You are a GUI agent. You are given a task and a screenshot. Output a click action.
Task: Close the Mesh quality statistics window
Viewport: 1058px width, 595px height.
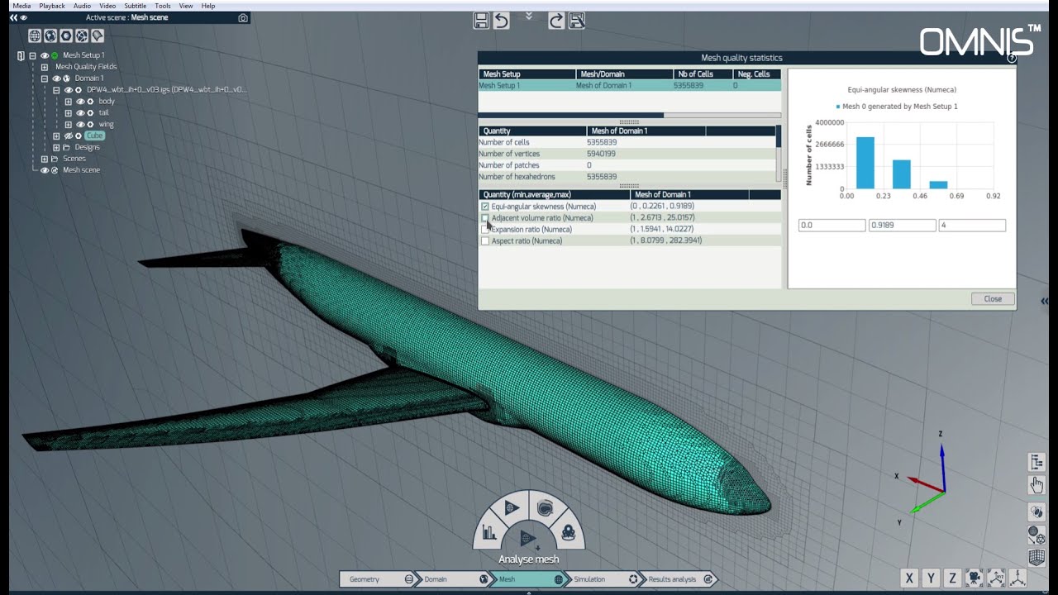click(993, 299)
